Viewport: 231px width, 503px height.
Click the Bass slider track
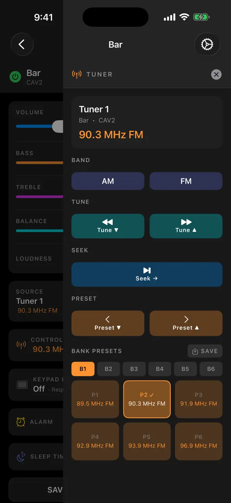39,163
